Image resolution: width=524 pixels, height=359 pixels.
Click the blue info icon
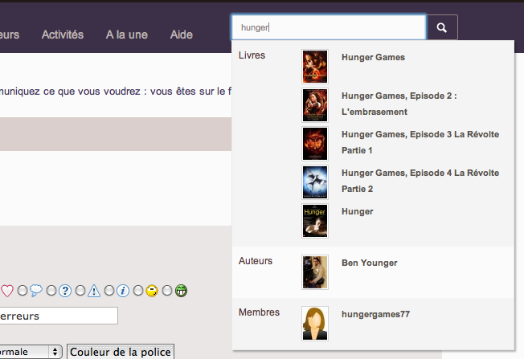click(123, 291)
